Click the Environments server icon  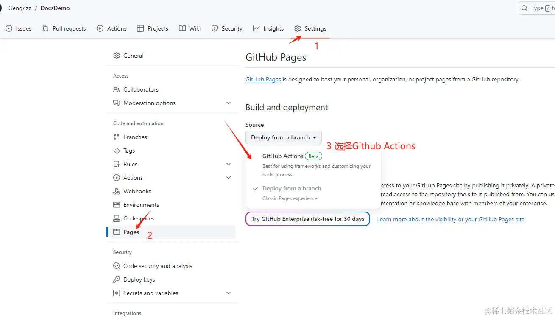tap(117, 205)
